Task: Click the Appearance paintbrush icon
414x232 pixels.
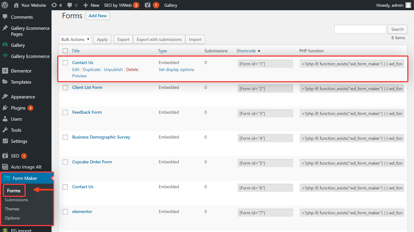Action: tap(5, 96)
